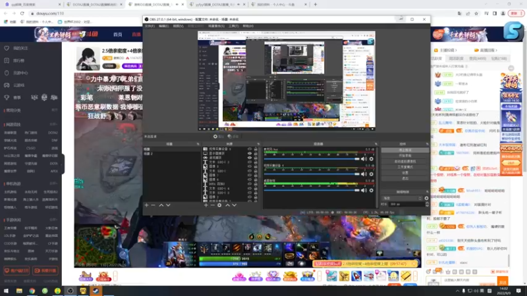Click the Settings button in controls
Image resolution: width=527 pixels, height=296 pixels.
(405, 172)
